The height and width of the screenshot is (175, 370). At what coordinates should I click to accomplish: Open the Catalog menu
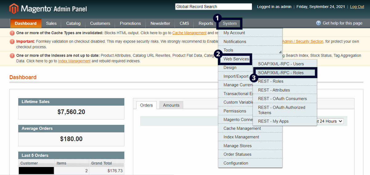(73, 23)
